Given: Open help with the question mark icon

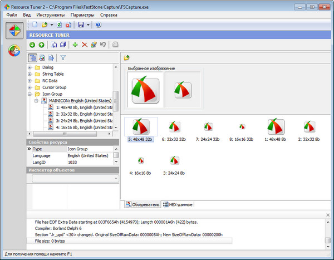Looking at the screenshot, I should pyautogui.click(x=98, y=25).
